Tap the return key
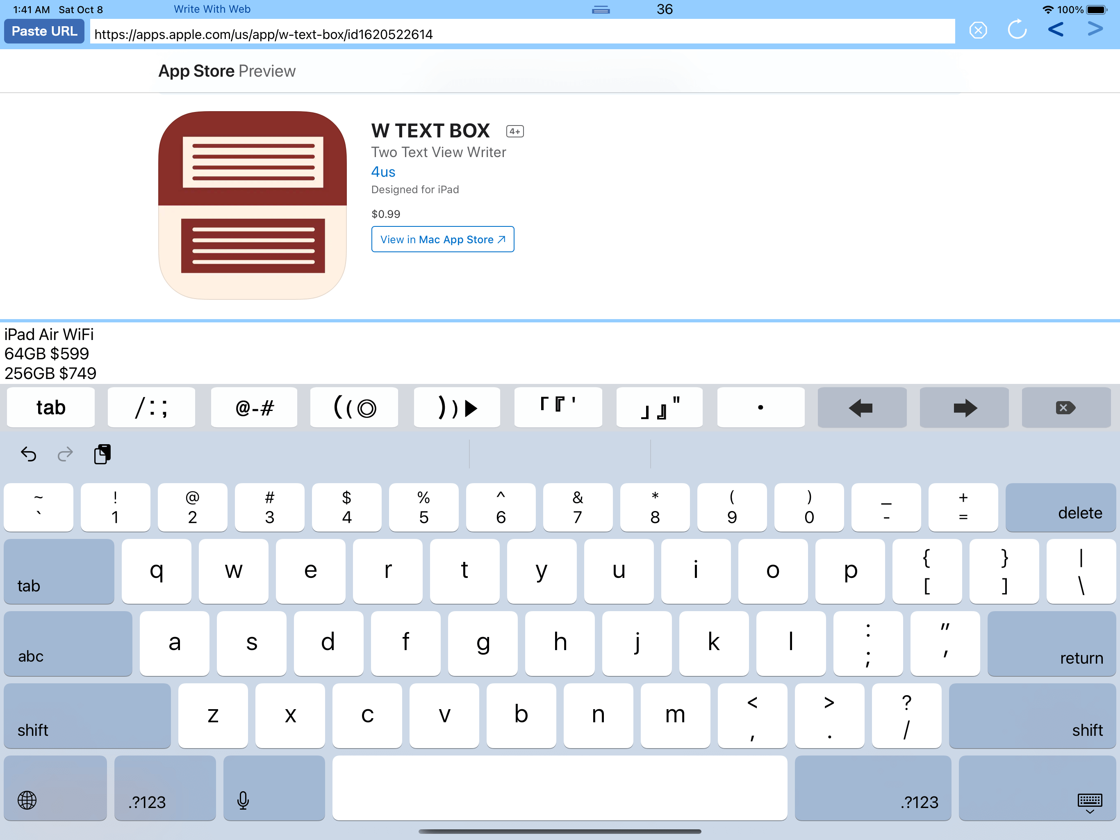Viewport: 1120px width, 840px height. [1052, 644]
